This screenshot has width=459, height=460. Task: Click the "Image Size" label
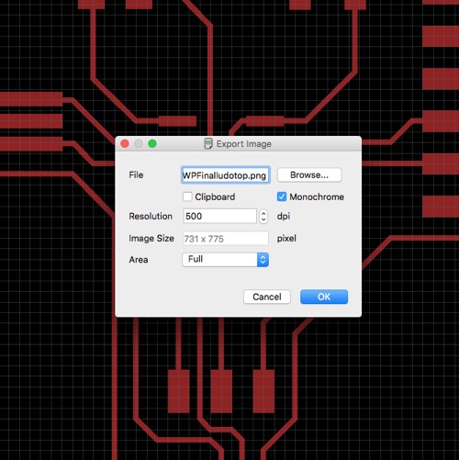151,238
